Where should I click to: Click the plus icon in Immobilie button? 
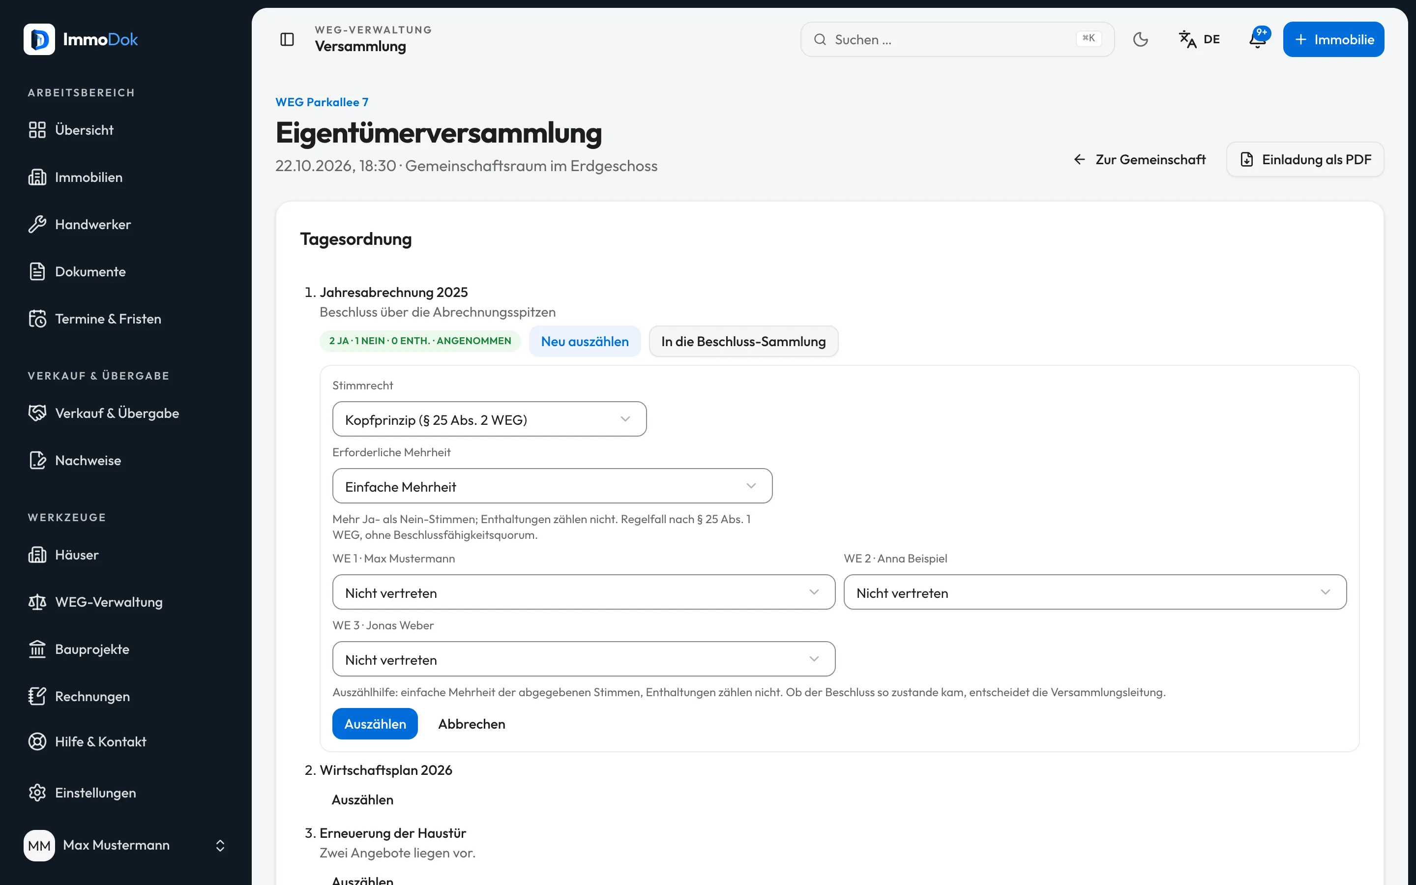1300,39
